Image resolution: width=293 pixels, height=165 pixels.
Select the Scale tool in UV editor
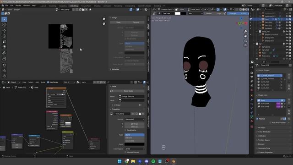coord(4,42)
